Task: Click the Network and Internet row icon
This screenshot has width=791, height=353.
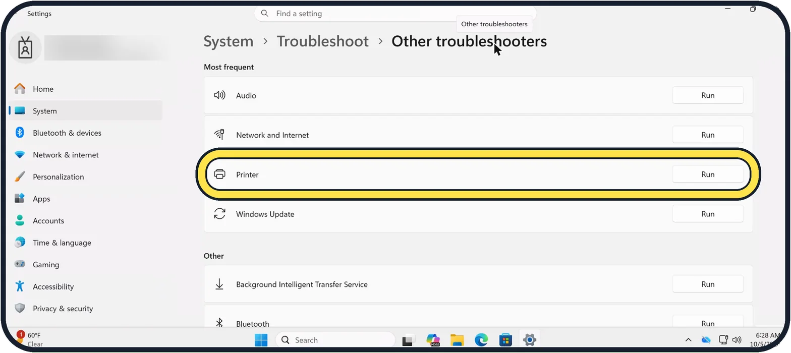Action: pos(219,135)
